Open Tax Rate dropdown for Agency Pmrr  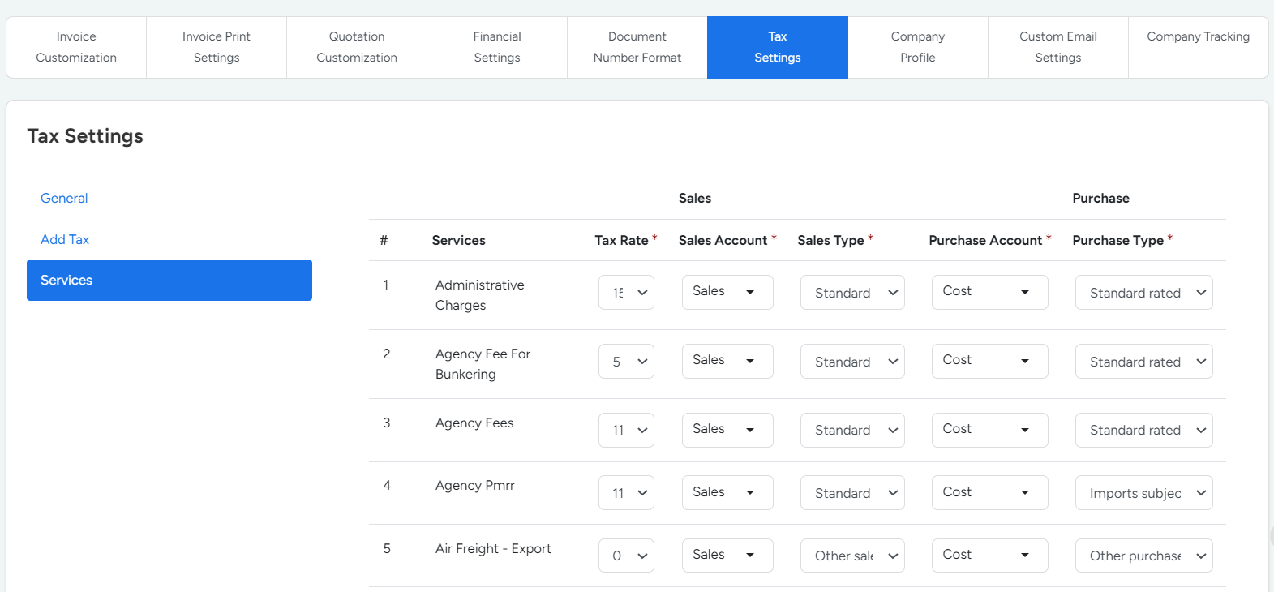(x=626, y=493)
